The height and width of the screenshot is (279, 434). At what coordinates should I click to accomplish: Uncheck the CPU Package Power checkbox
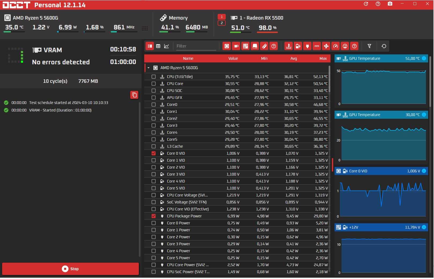(x=154, y=216)
